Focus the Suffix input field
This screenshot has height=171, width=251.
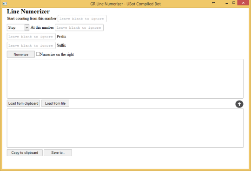(31, 45)
